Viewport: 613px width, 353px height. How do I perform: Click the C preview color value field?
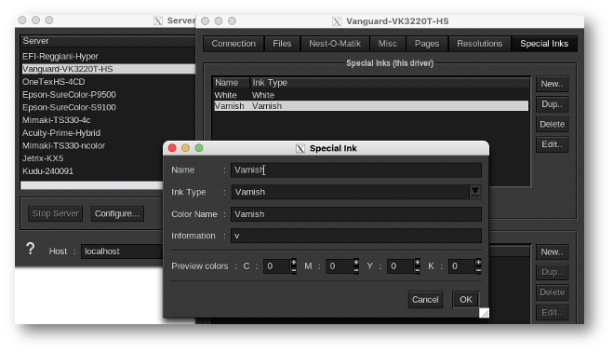point(277,266)
